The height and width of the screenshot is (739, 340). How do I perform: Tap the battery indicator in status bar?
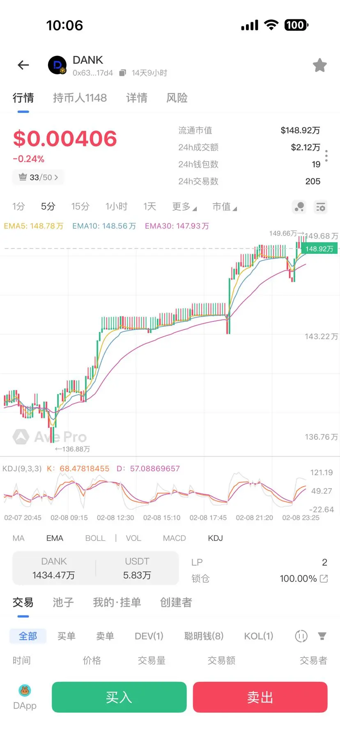(x=296, y=25)
